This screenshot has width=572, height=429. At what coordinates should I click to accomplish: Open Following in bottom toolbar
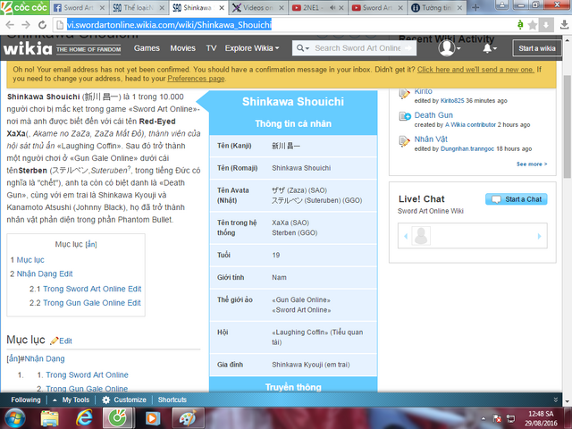(26, 400)
